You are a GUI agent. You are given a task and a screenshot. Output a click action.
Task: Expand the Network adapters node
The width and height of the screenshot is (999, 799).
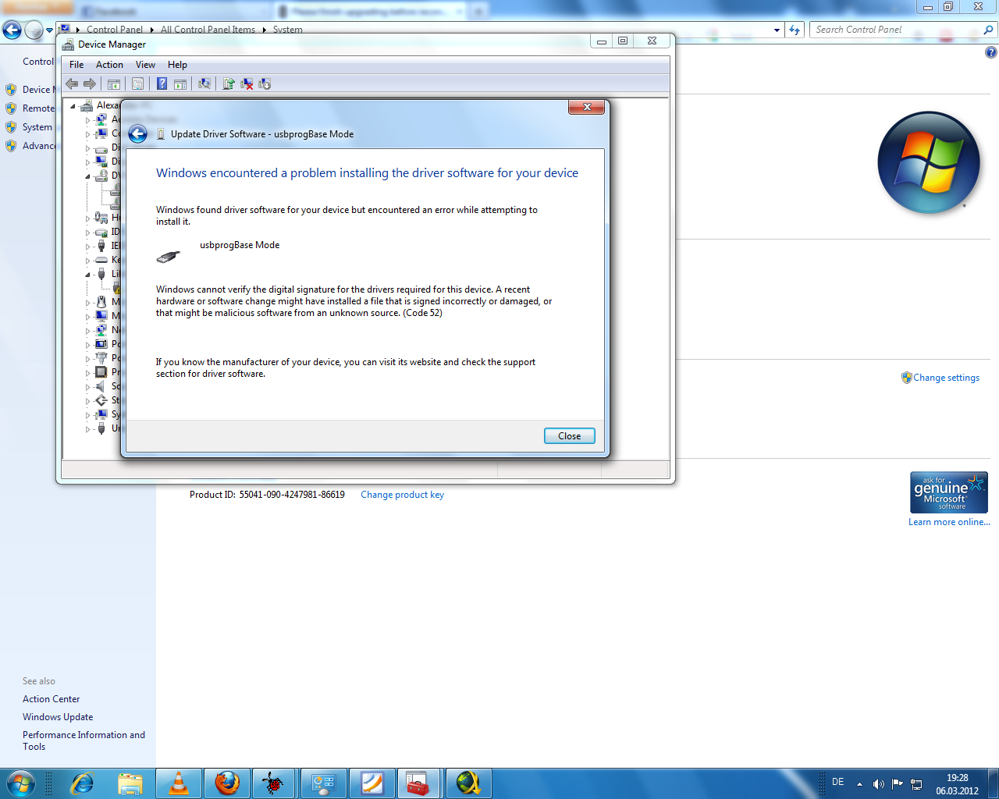click(87, 330)
